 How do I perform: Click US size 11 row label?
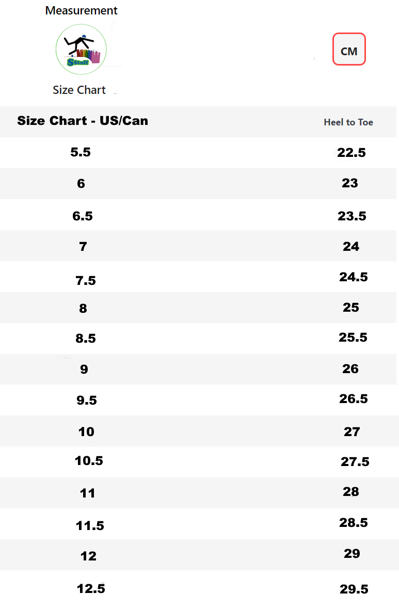click(x=88, y=493)
